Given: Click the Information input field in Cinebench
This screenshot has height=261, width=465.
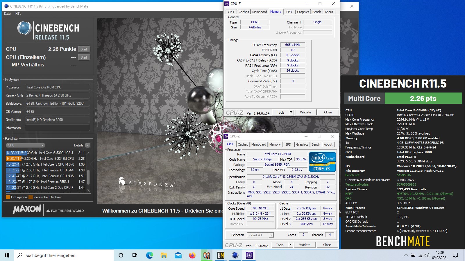Looking at the screenshot, I should click(x=58, y=128).
